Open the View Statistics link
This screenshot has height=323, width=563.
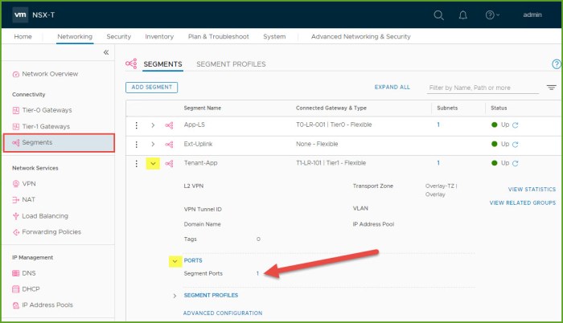click(532, 190)
